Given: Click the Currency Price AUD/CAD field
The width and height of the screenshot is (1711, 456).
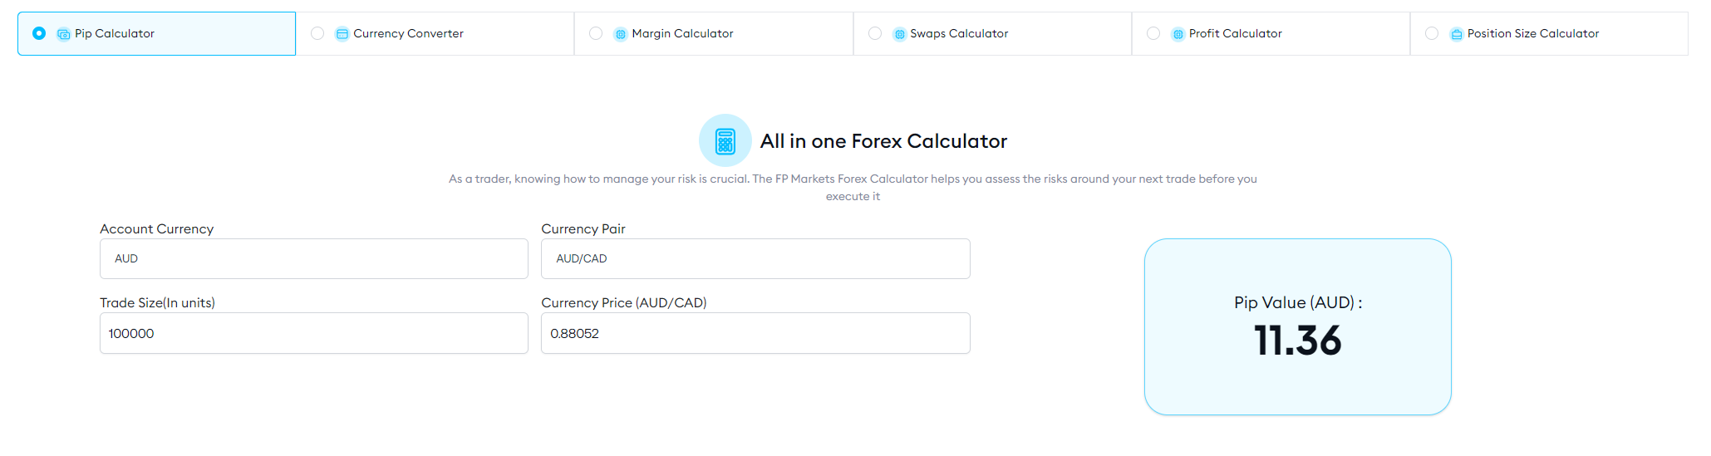Looking at the screenshot, I should click(x=755, y=333).
